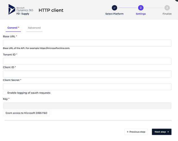Image resolution: width=178 pixels, height=141 pixels.
Task: Continue with the Next step button
Action: [162, 132]
